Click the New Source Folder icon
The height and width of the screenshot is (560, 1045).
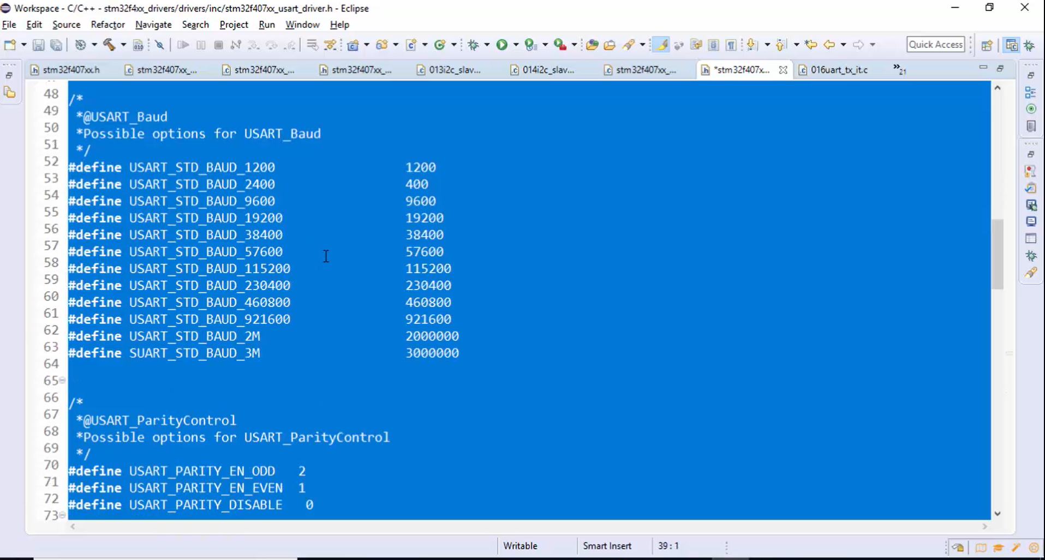click(382, 45)
